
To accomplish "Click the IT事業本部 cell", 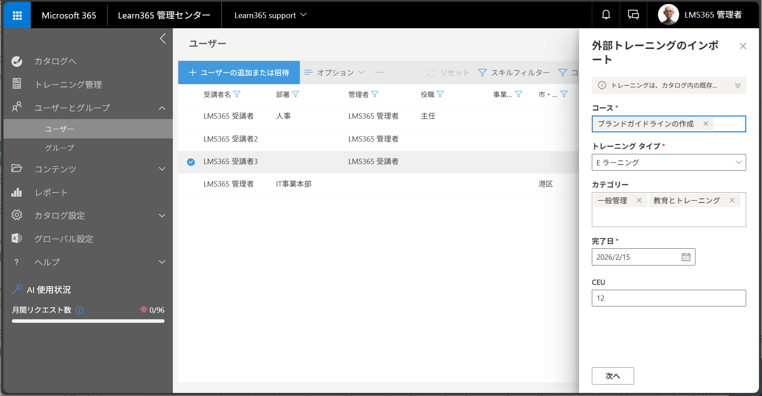I will (294, 184).
